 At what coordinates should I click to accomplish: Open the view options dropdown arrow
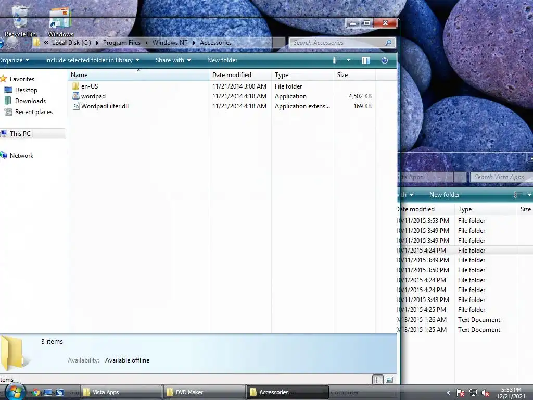(348, 60)
